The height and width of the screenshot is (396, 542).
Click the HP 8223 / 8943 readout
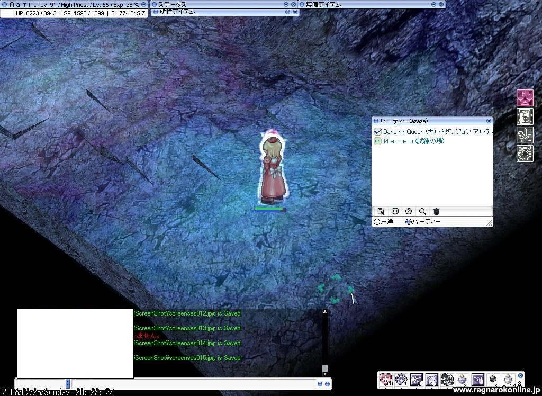[x=36, y=13]
